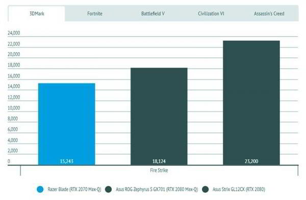Toggle Asus ROG Zephyrus S GX701 legend label
The image size is (306, 200).
157,189
